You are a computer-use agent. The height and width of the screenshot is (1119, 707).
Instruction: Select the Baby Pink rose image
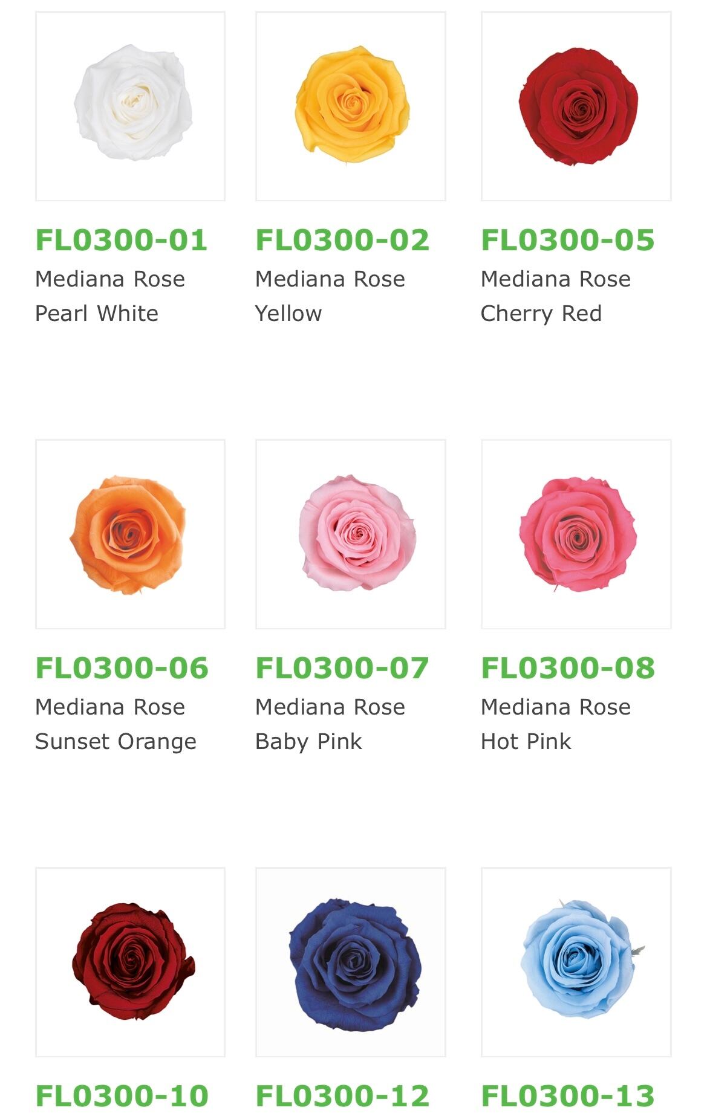click(350, 534)
